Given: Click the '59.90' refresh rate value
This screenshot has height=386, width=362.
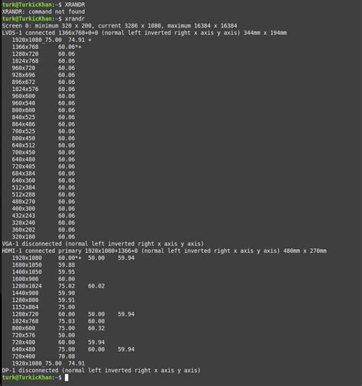Looking at the screenshot, I should pyautogui.click(x=66, y=293).
